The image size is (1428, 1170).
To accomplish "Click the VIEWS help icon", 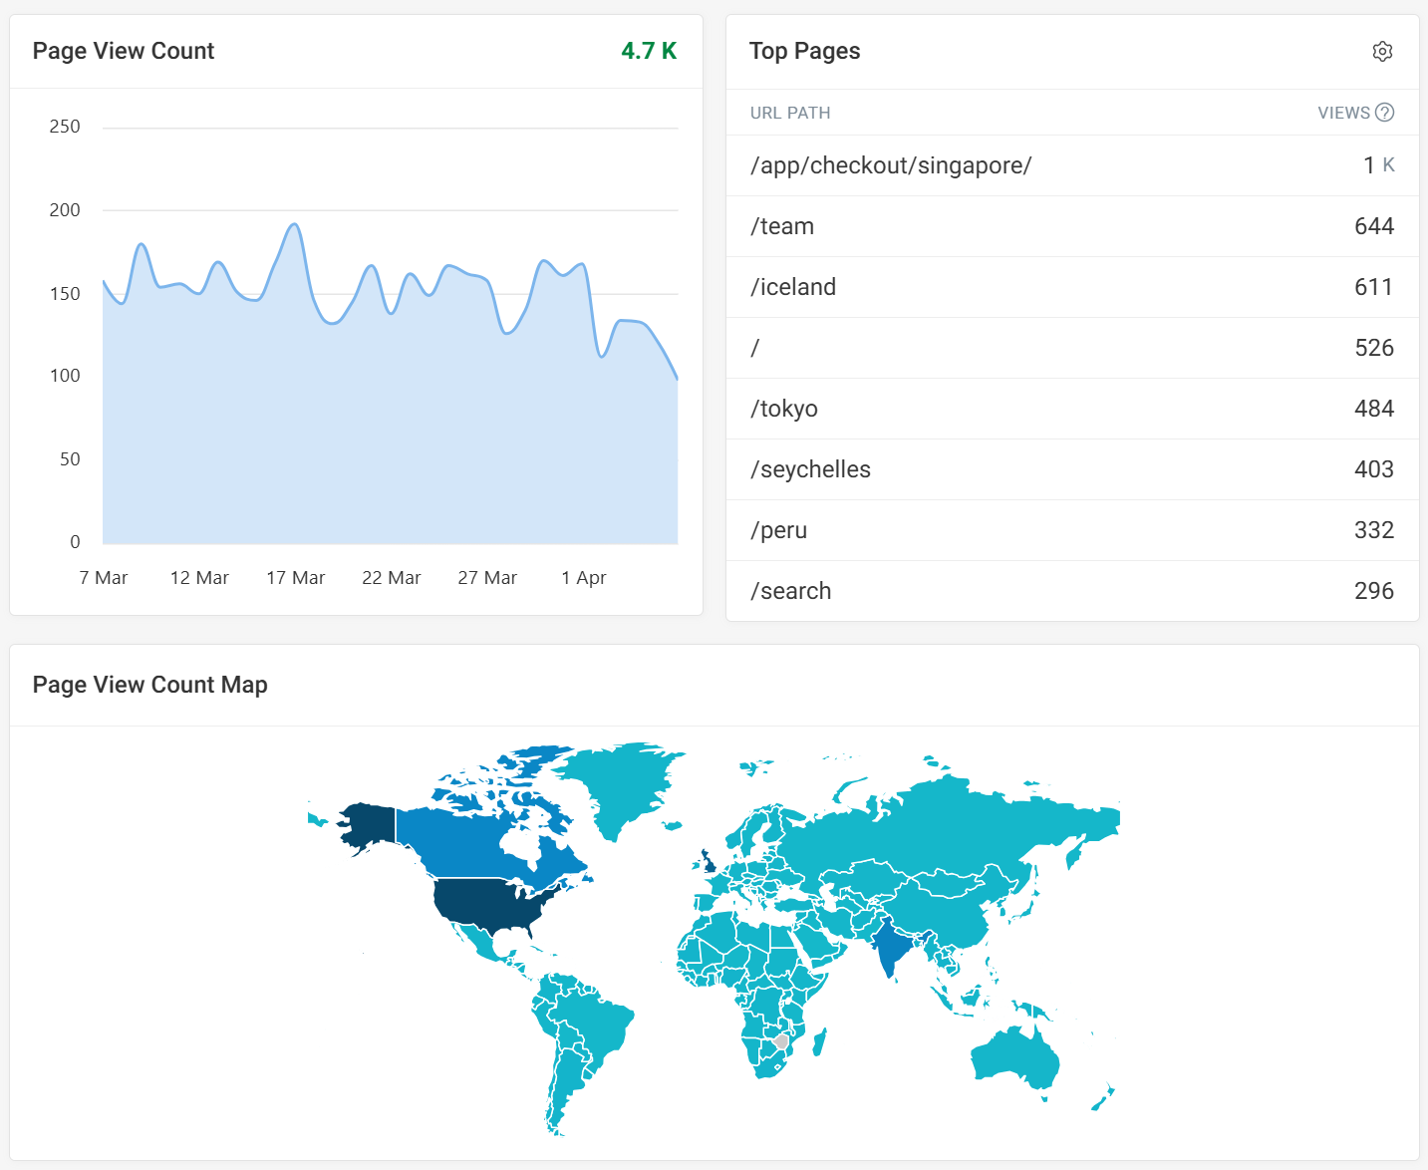I will coord(1386,113).
